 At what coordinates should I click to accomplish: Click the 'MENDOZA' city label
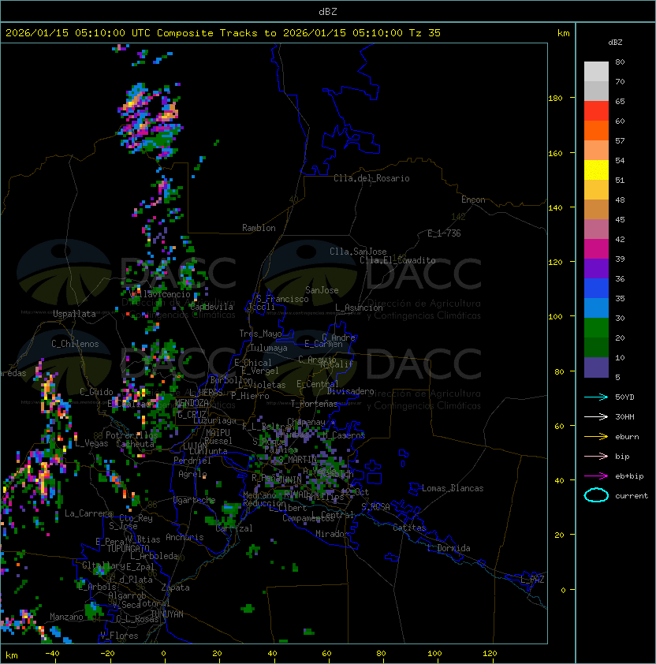point(192,403)
